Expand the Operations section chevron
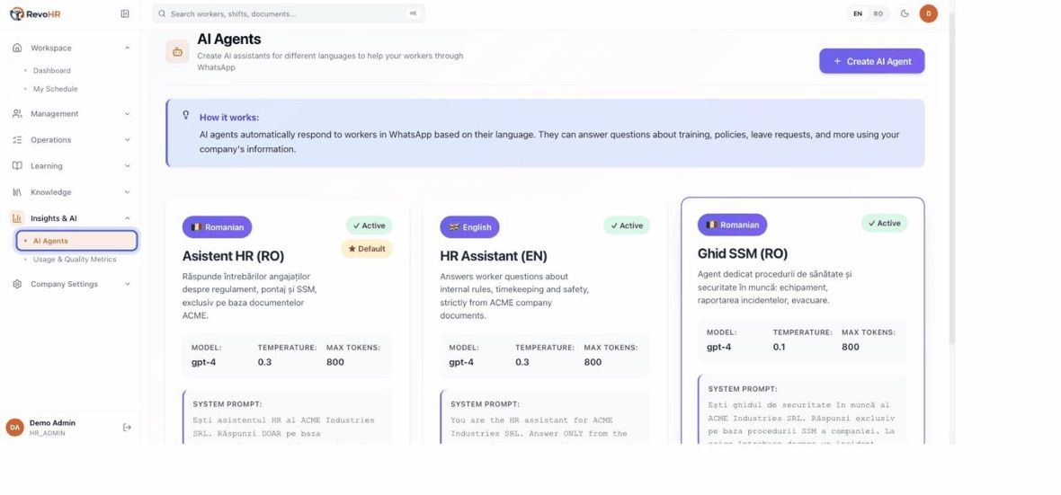The width and height of the screenshot is (1061, 495). click(x=127, y=140)
